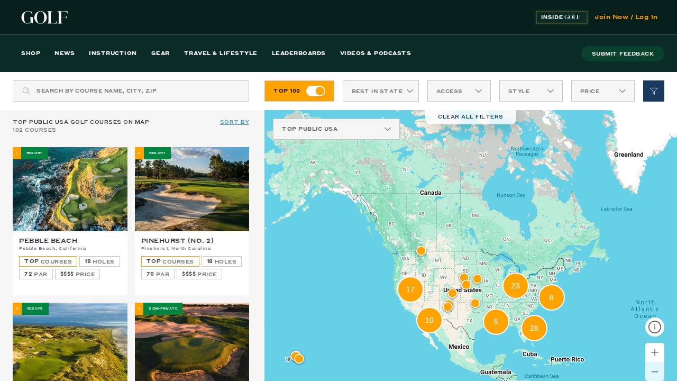Image resolution: width=677 pixels, height=381 pixels.
Task: Expand the Style filter dropdown
Action: coord(531,91)
